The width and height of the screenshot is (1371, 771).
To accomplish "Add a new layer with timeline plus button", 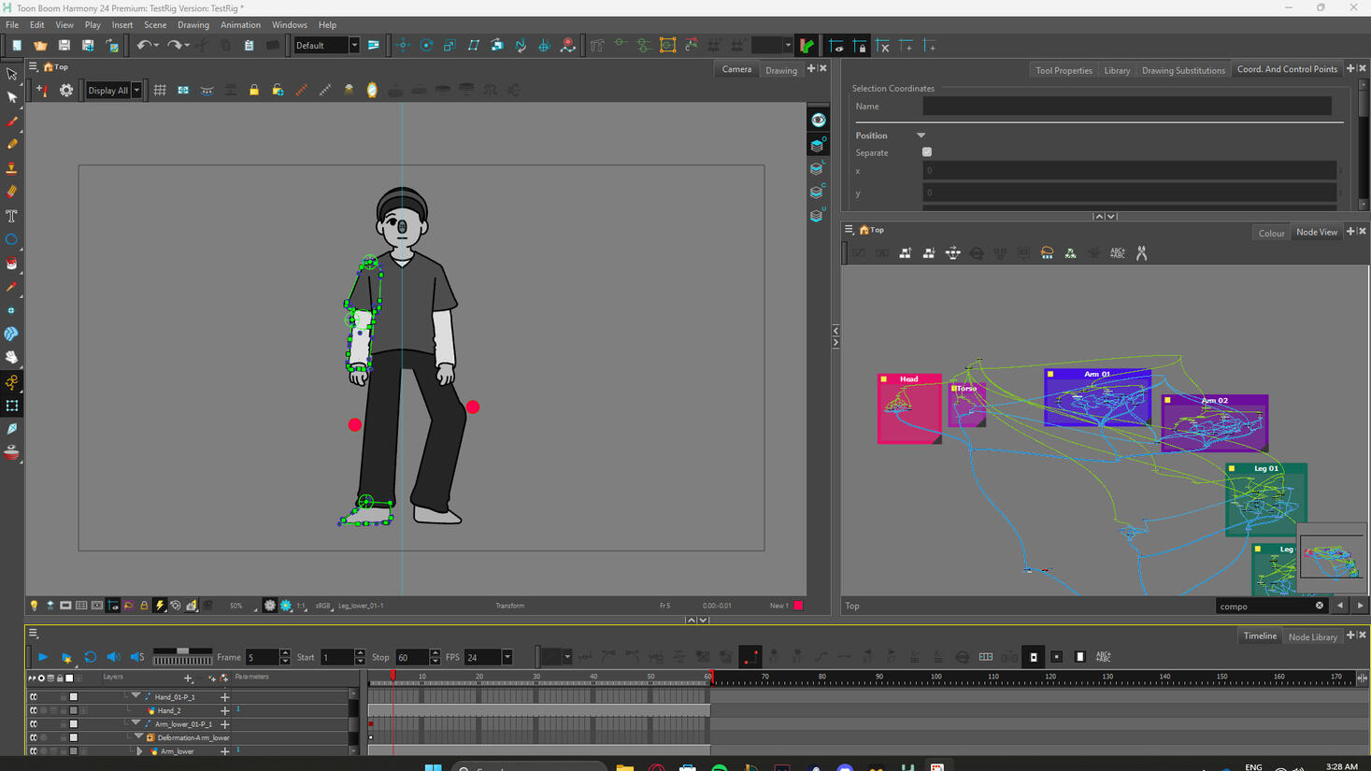I will coord(188,678).
